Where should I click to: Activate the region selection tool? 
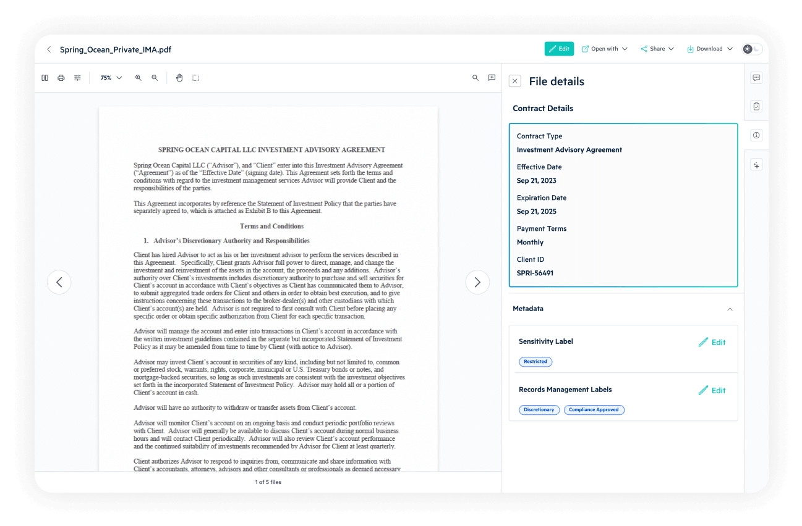(195, 78)
